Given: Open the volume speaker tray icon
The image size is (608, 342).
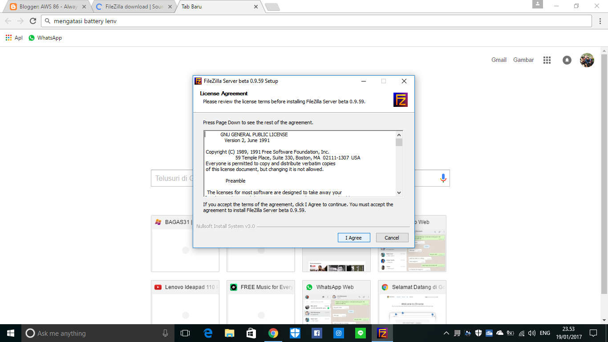Looking at the screenshot, I should point(532,333).
